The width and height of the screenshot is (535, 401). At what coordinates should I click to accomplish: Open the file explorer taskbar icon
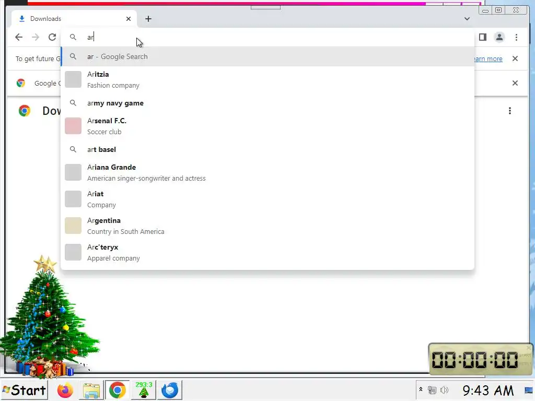91,390
